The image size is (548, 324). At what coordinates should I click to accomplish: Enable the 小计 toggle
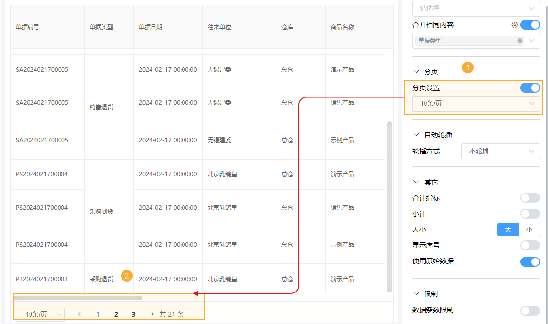pos(530,213)
